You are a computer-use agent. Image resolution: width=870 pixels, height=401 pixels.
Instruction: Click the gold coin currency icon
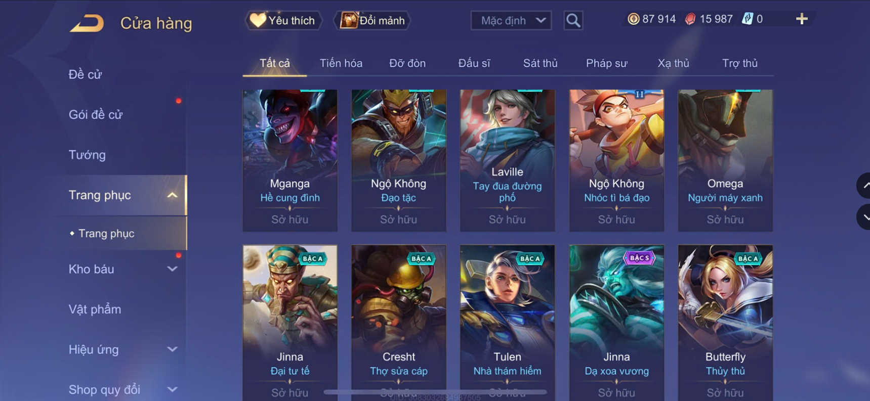633,19
